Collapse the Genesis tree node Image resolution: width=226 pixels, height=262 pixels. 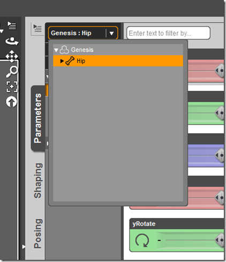[56, 50]
